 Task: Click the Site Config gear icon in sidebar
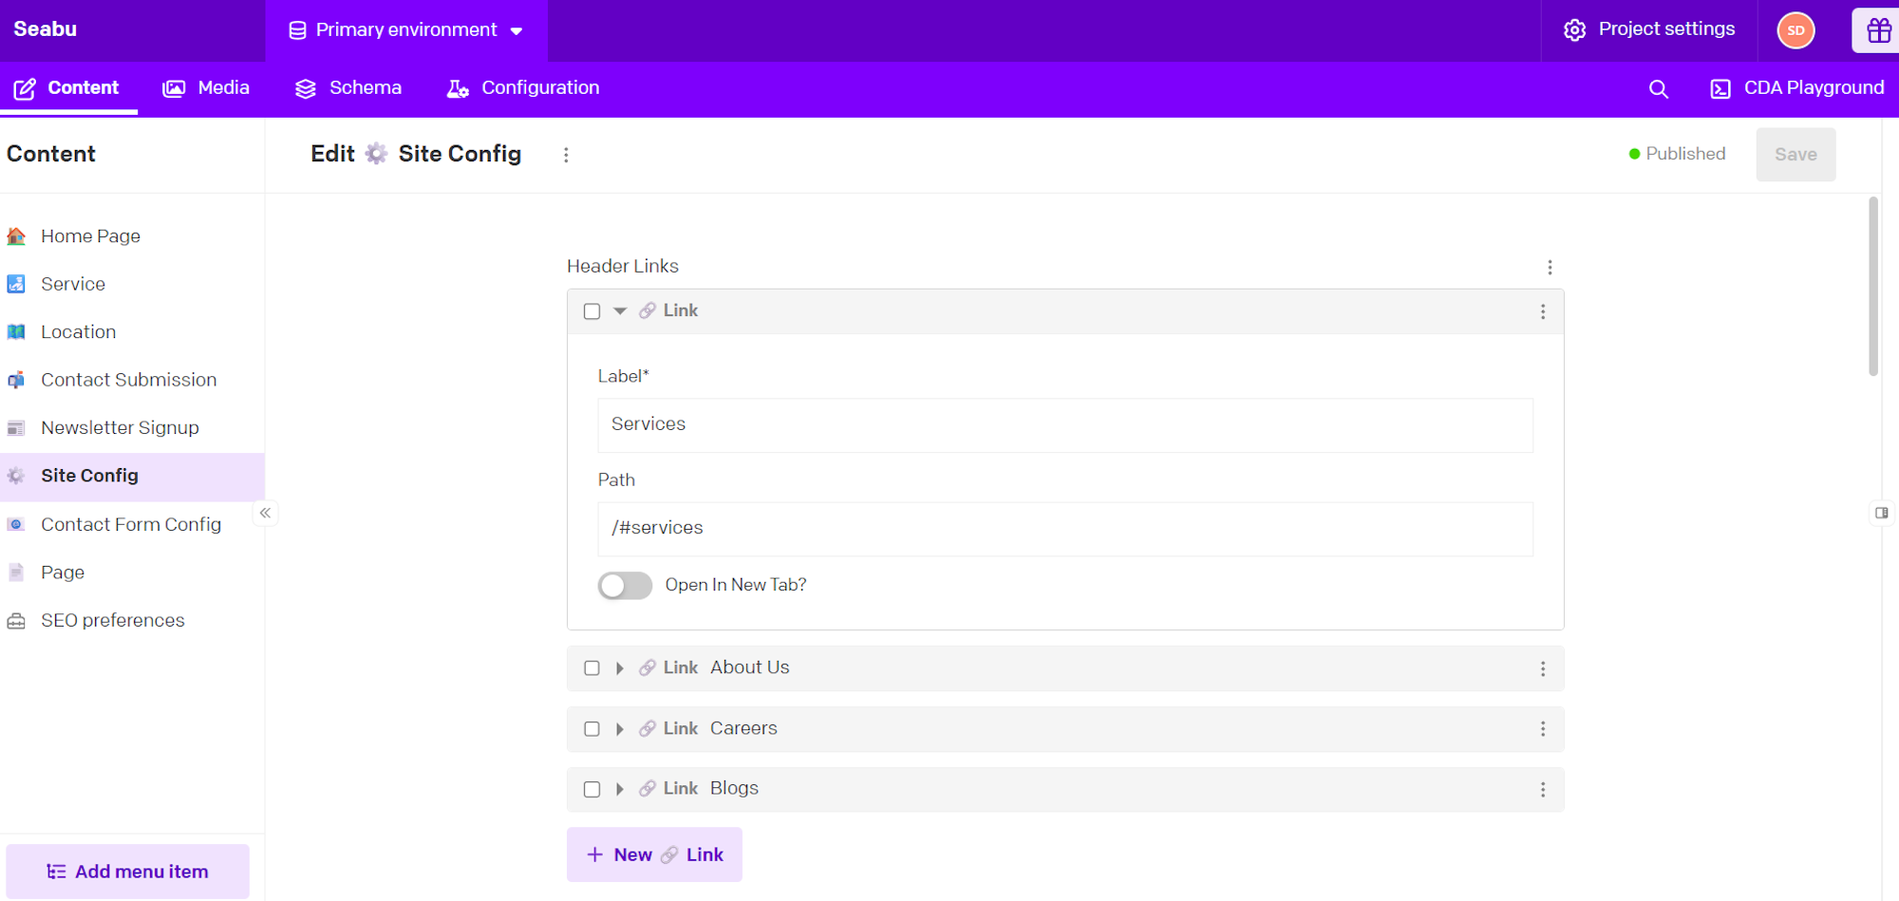click(16, 476)
